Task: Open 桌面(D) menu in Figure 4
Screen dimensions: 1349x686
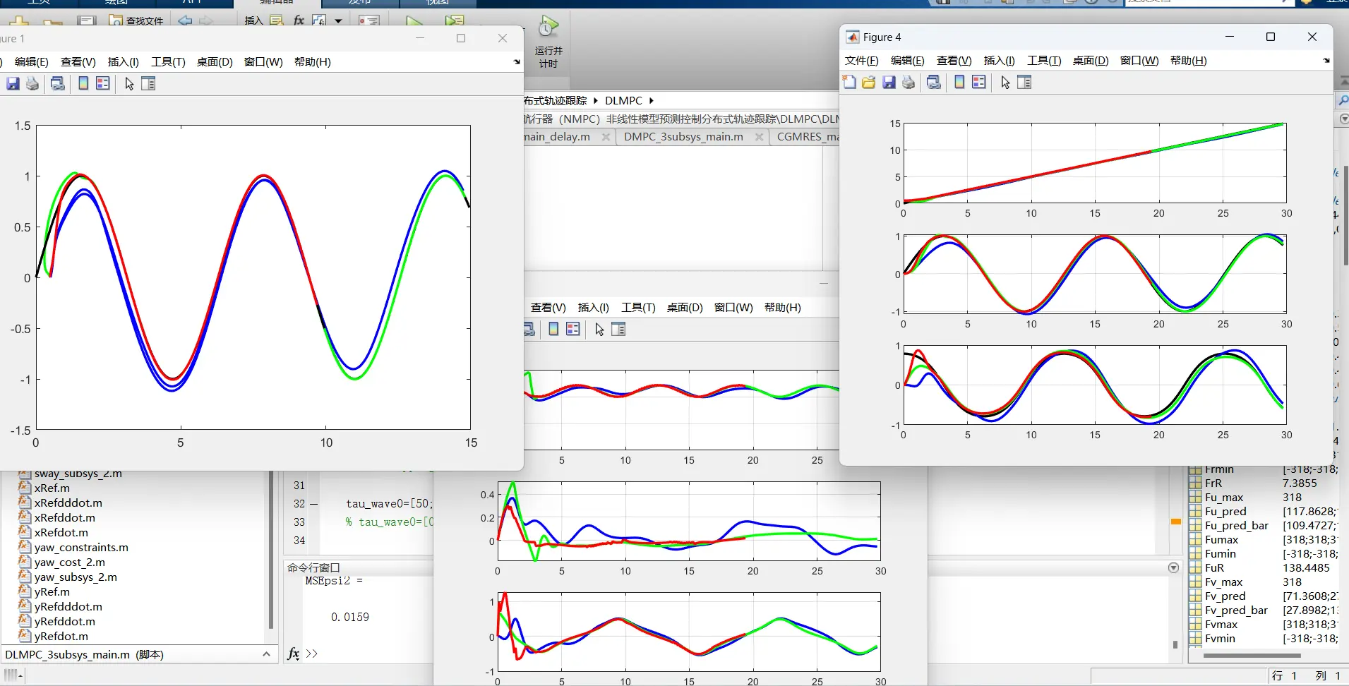Action: click(1091, 61)
